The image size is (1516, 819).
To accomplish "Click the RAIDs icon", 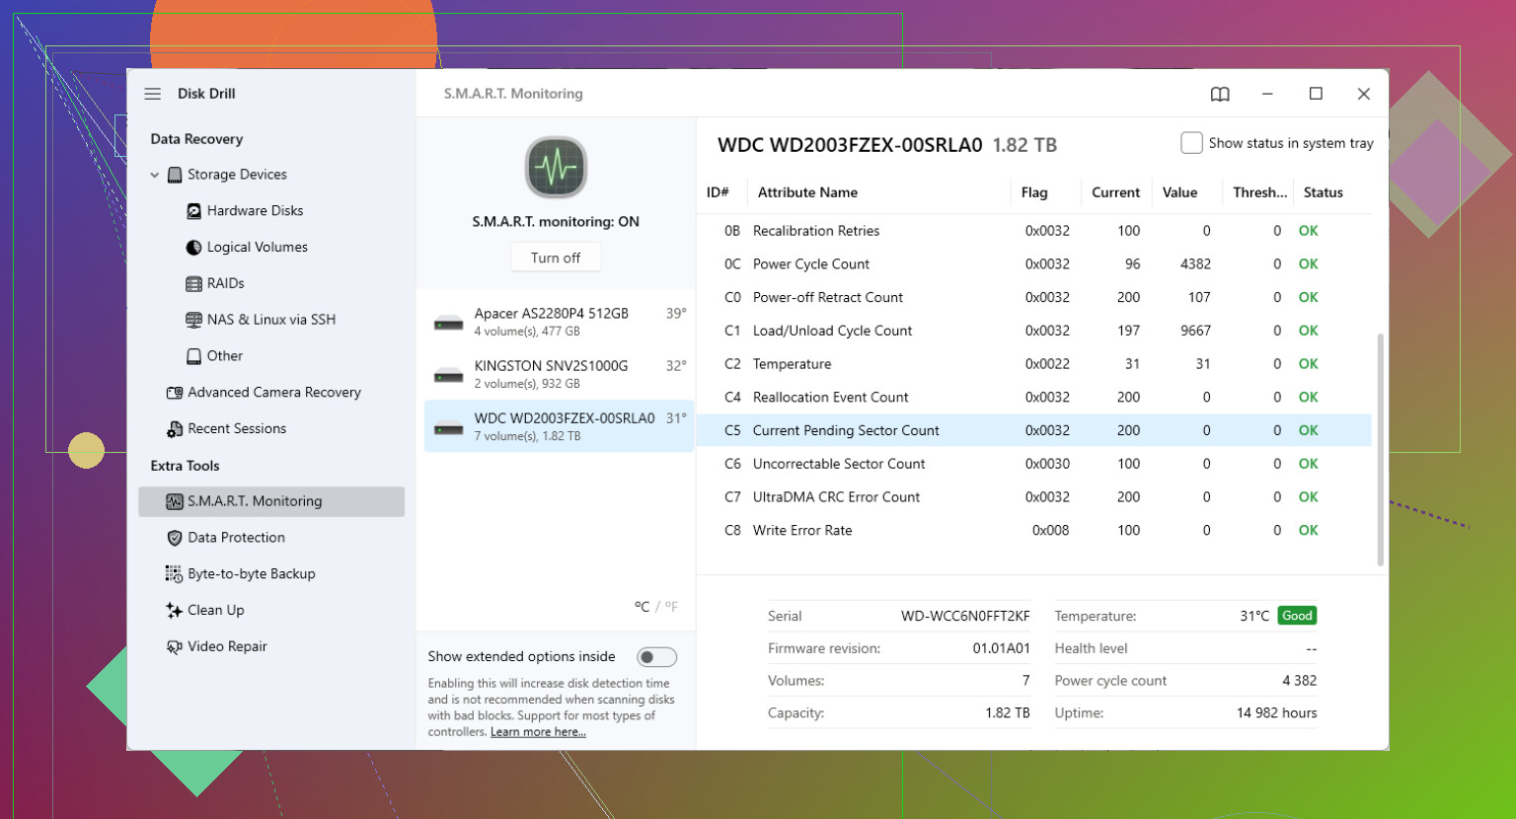I will [x=194, y=283].
